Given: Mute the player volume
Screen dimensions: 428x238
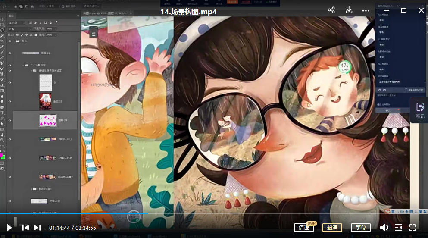Looking at the screenshot, I should tap(384, 228).
